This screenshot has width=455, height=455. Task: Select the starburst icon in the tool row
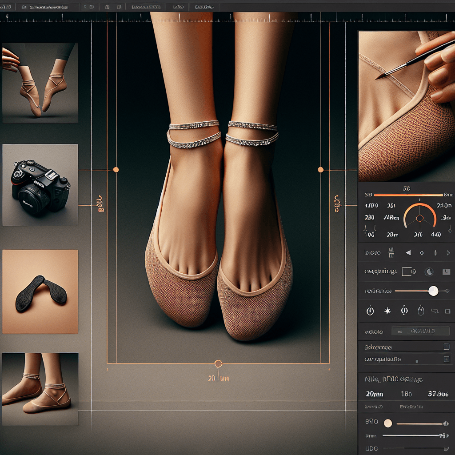[387, 311]
